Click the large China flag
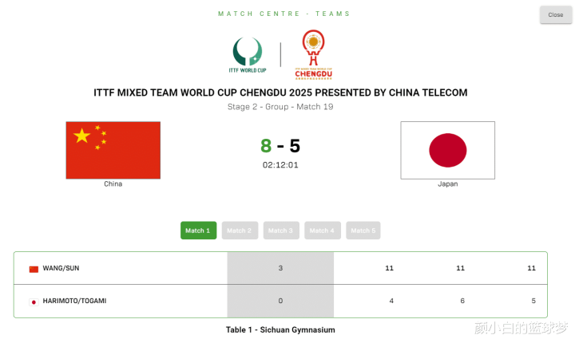The height and width of the screenshot is (343, 575). [x=113, y=150]
